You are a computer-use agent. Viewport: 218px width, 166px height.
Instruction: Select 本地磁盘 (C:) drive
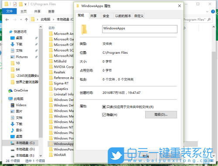[25, 143]
